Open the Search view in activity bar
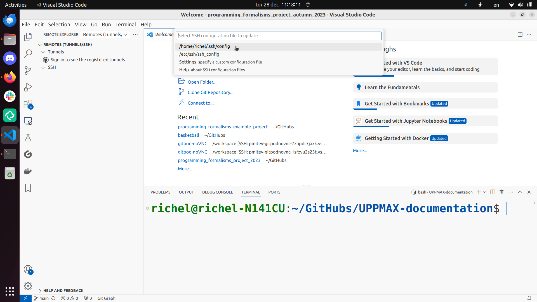The width and height of the screenshot is (537, 302). 28,53
